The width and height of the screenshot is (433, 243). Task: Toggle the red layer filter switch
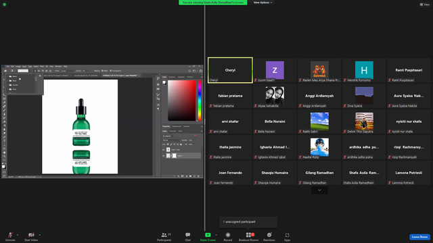click(x=195, y=136)
